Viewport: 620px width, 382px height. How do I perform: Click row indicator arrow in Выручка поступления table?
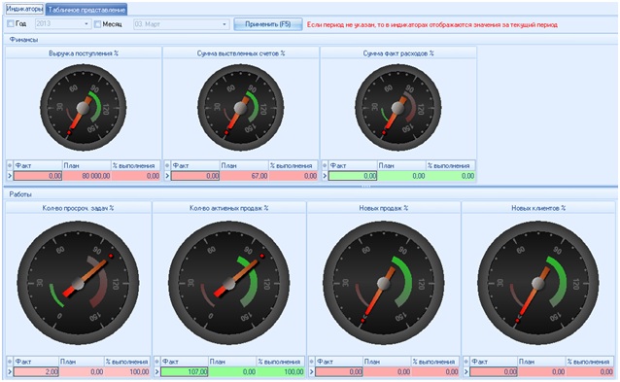(10, 176)
